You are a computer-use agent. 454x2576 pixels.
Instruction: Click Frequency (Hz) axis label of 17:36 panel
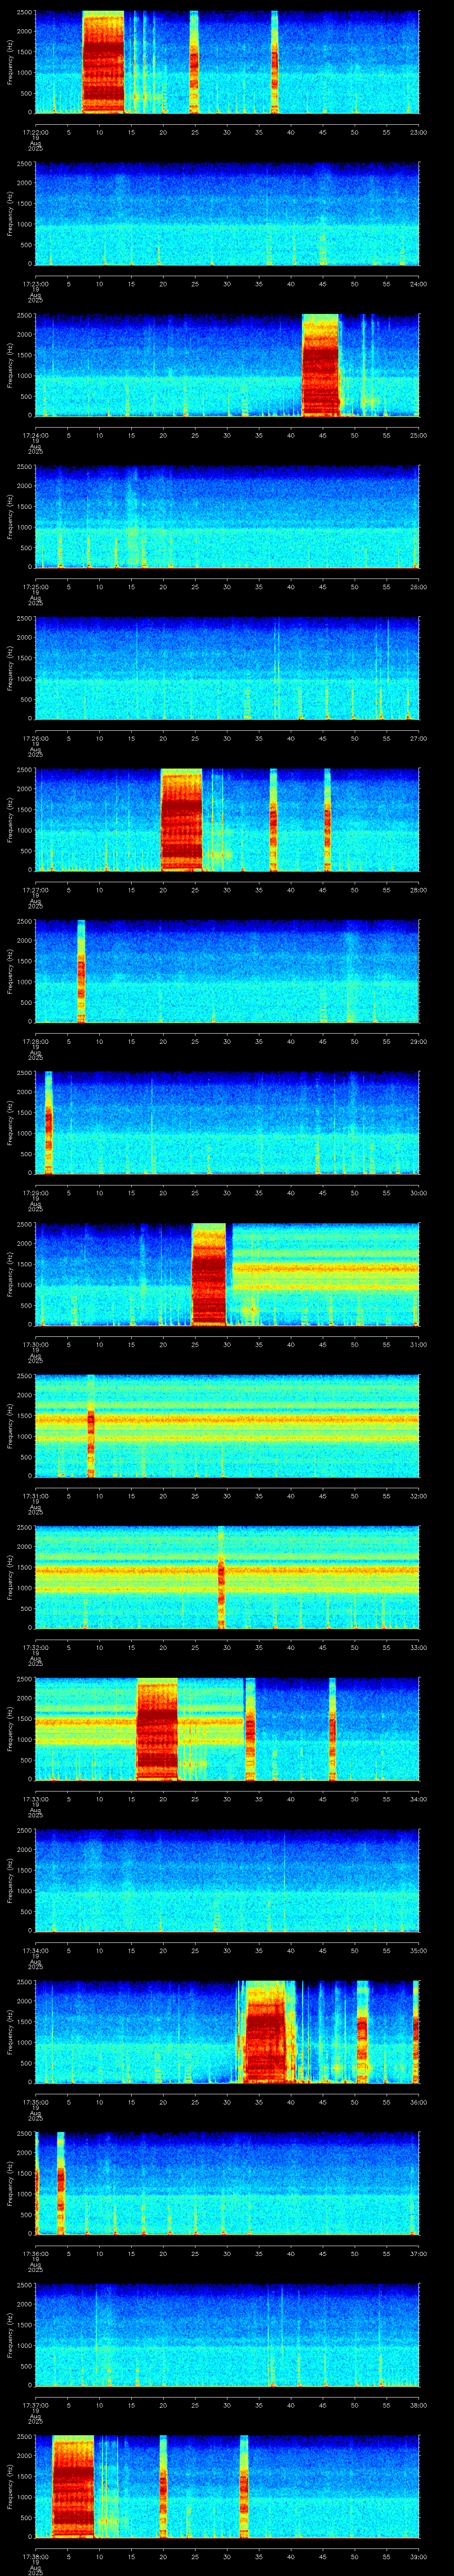pos(11,2183)
